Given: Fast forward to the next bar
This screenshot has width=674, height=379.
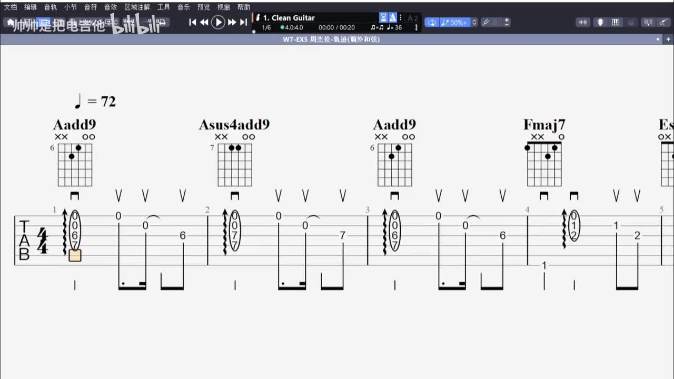Looking at the screenshot, I should click(x=232, y=22).
